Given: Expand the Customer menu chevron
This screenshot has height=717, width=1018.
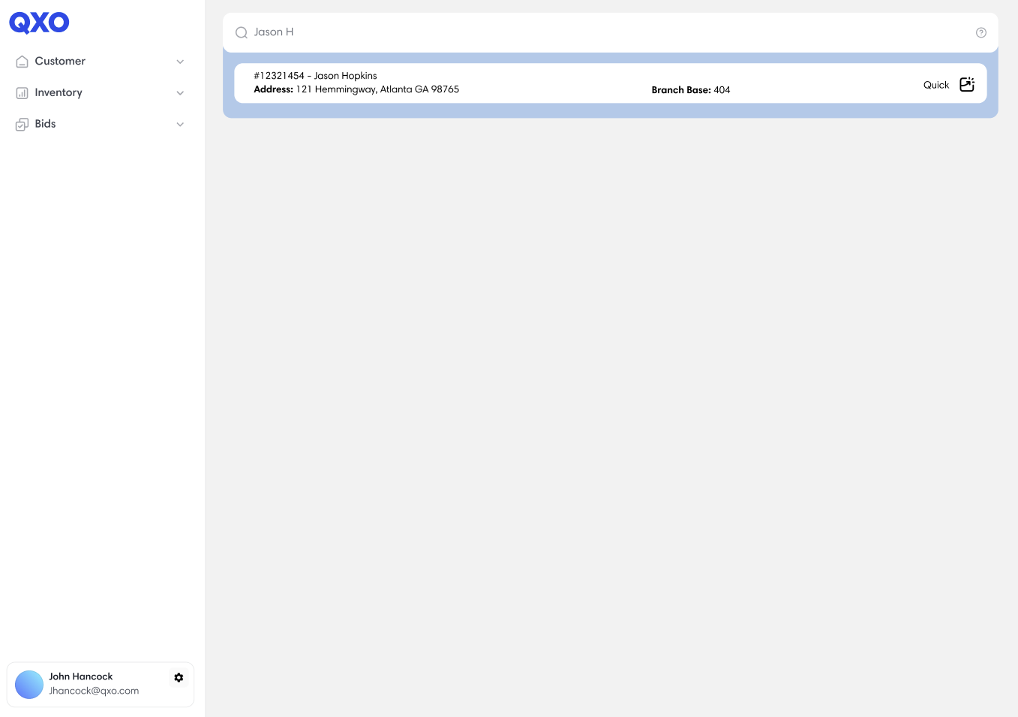Looking at the screenshot, I should [180, 62].
